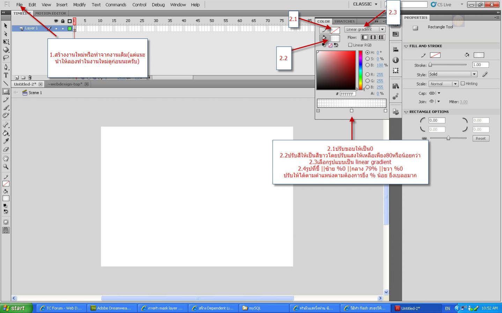Choose the Eraser tool
The width and height of the screenshot is (502, 313).
pos(6,149)
